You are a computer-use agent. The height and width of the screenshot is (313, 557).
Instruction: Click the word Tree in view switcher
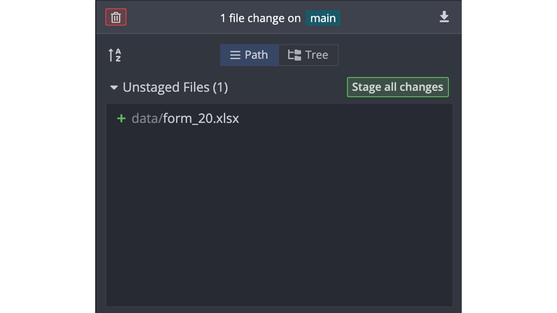(x=317, y=55)
